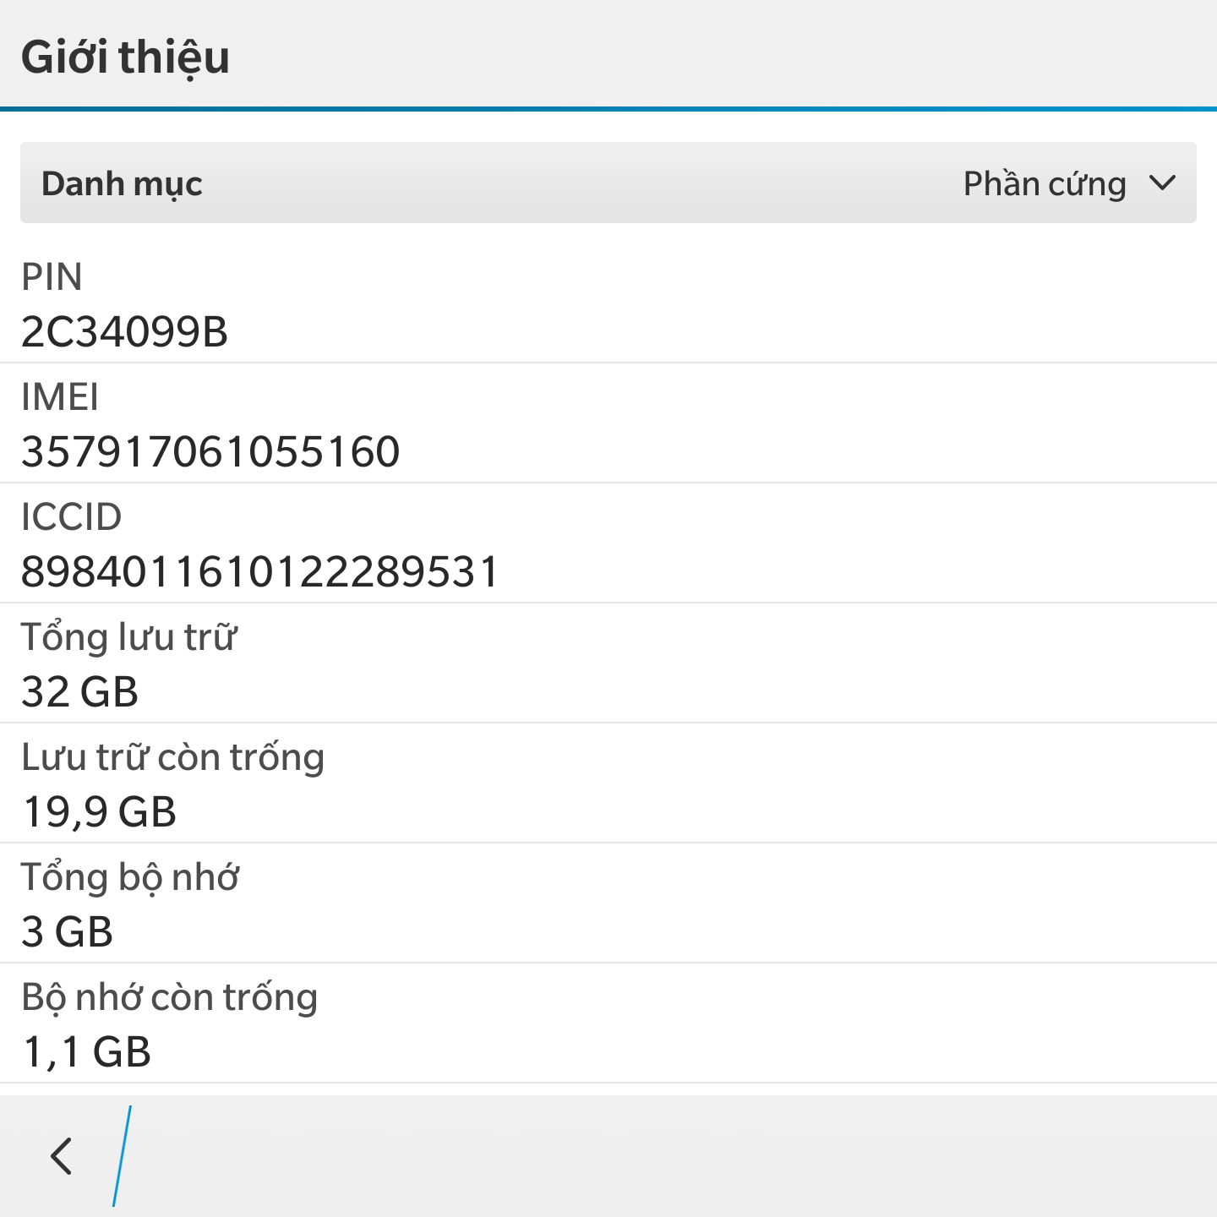This screenshot has height=1217, width=1217.
Task: Select the ICCID label
Action: pos(71,517)
